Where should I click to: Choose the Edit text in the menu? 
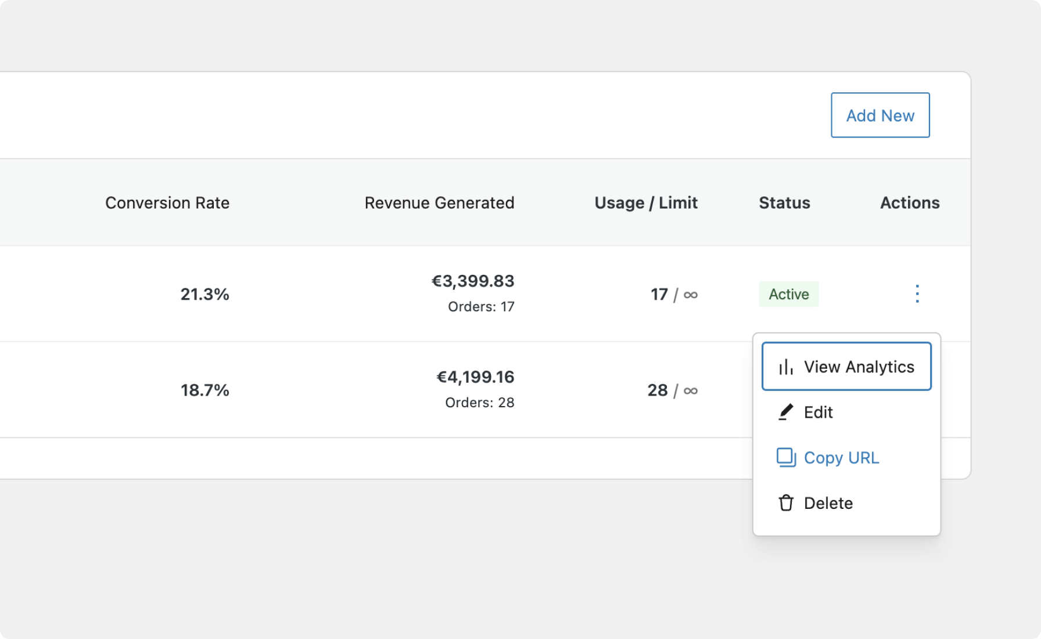pyautogui.click(x=818, y=412)
